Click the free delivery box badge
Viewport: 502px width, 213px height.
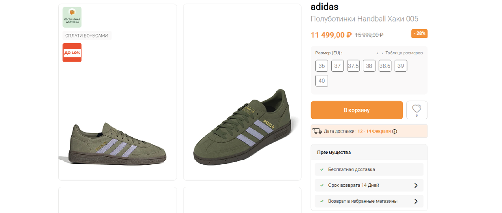(x=72, y=17)
